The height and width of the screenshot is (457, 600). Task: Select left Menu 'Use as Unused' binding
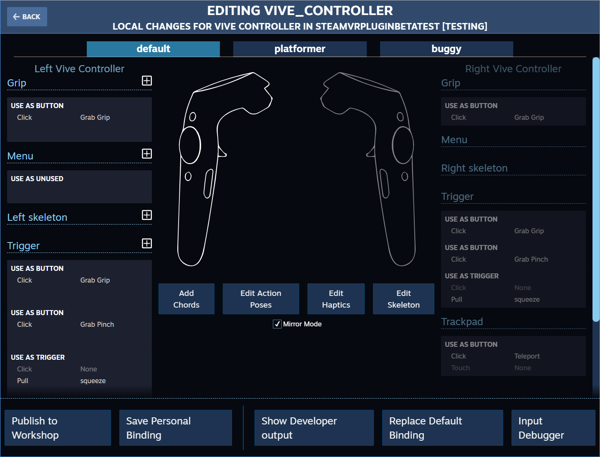[79, 186]
